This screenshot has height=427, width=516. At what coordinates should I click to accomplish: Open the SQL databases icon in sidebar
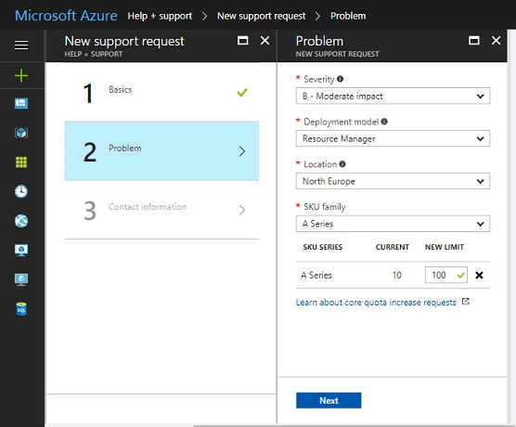pos(21,309)
